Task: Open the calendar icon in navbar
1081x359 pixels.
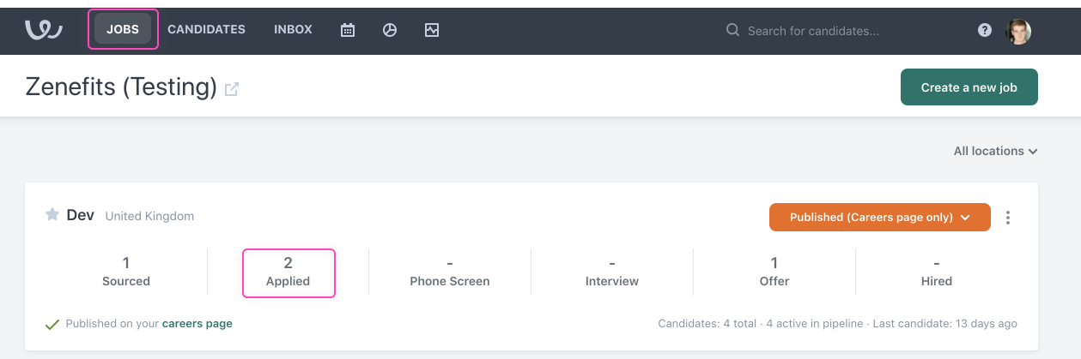Action: (x=348, y=30)
